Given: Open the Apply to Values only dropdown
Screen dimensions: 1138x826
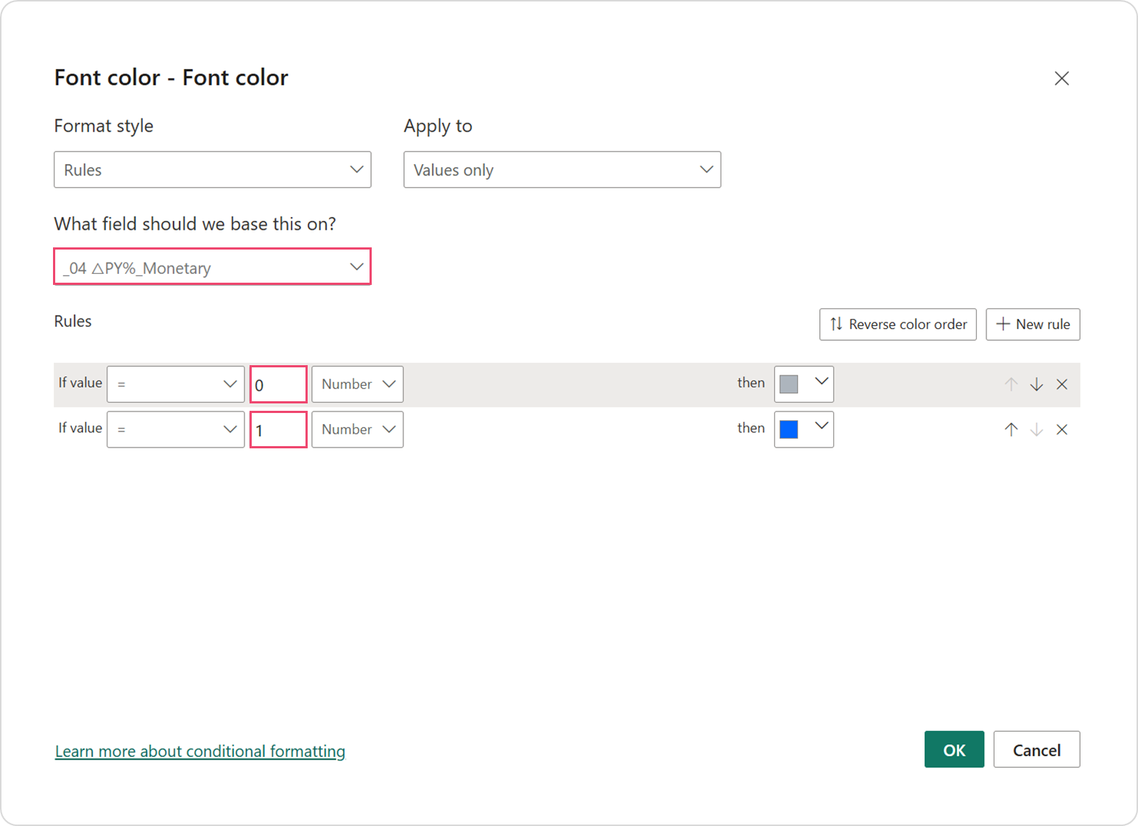Looking at the screenshot, I should pyautogui.click(x=562, y=170).
